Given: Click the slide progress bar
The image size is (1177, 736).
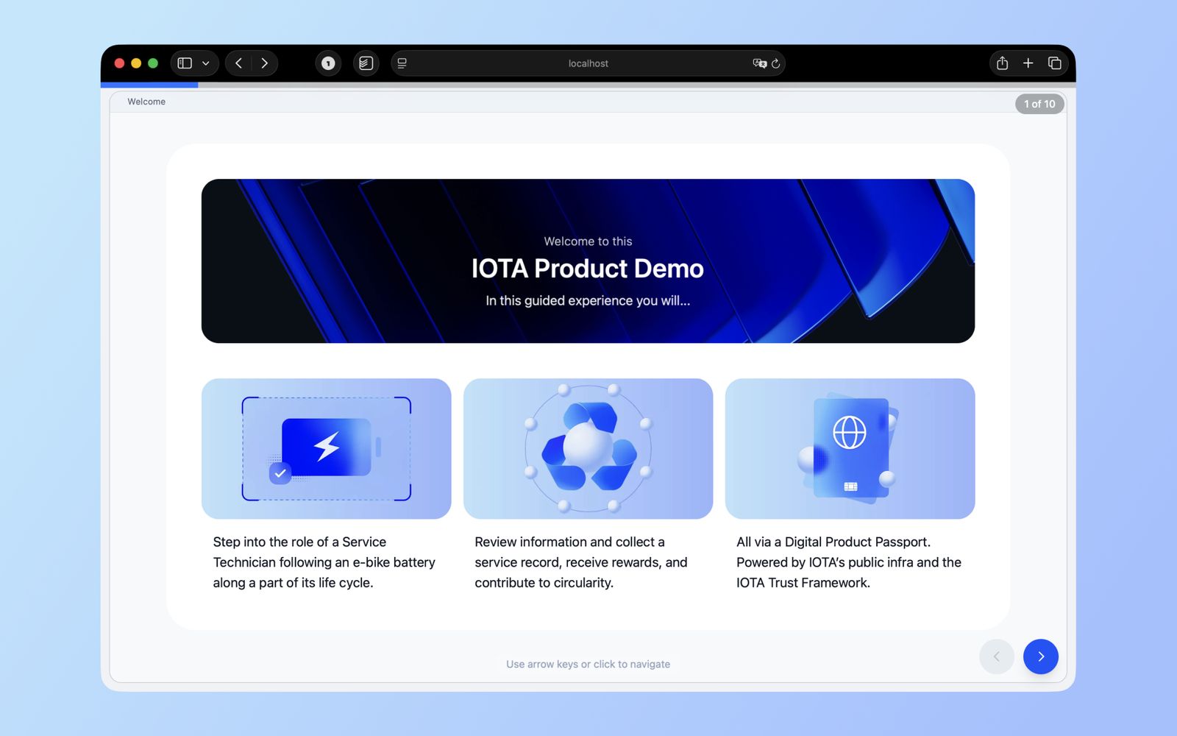Looking at the screenshot, I should (588, 85).
